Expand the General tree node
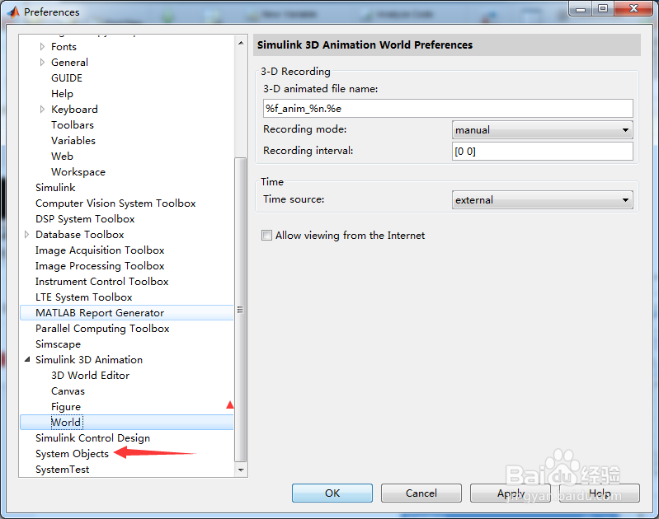 tap(42, 62)
